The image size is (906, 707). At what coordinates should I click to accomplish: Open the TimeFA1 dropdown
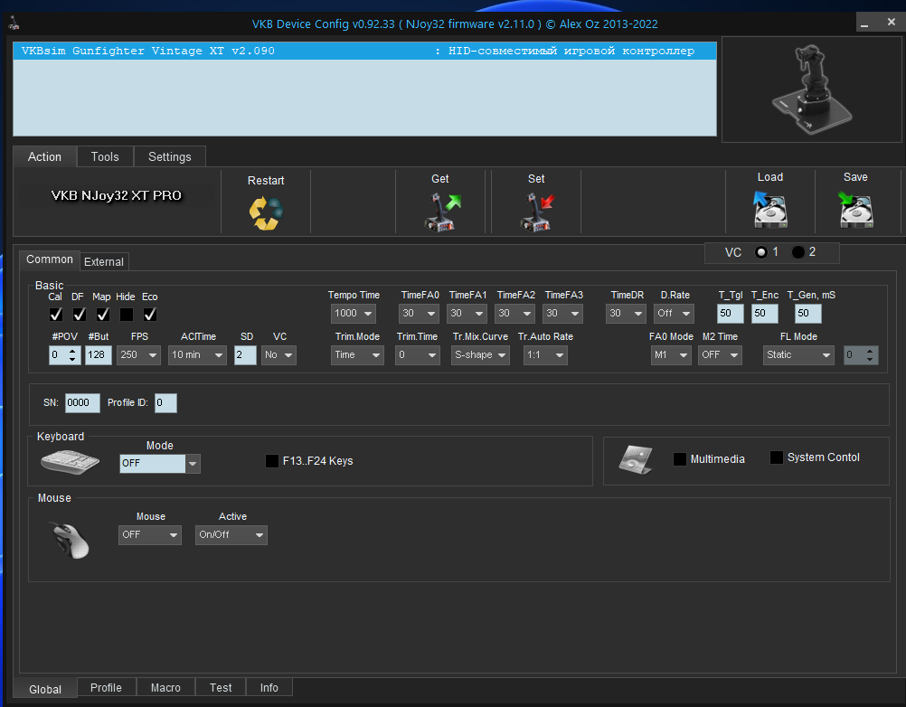467,314
